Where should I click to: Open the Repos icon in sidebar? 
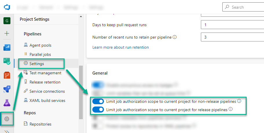click(7, 75)
